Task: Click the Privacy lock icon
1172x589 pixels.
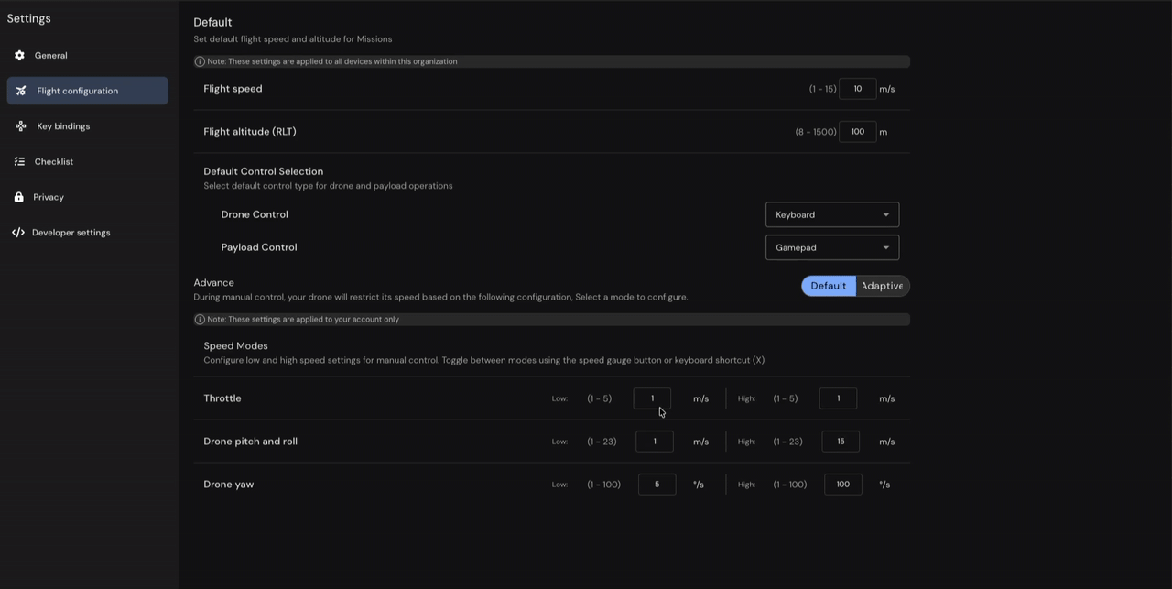Action: 19,197
